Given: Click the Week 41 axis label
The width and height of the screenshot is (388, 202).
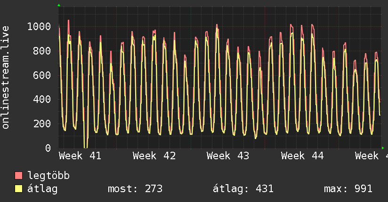Looking at the screenshot, I should pyautogui.click(x=80, y=156).
